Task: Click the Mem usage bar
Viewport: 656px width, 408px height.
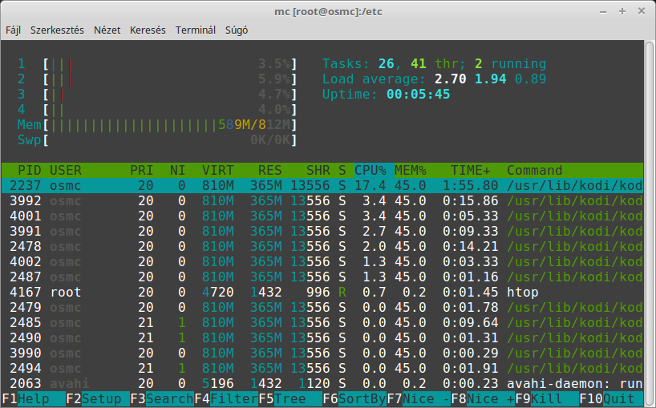Action: 157,125
